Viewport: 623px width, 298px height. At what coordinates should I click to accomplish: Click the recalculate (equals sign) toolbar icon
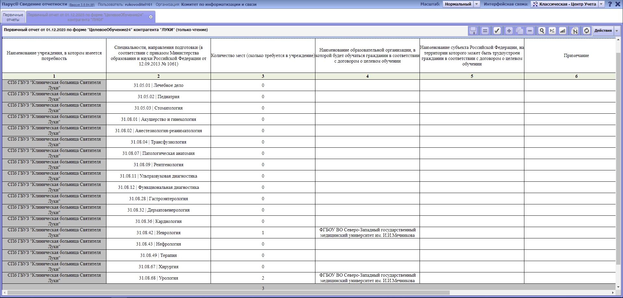(485, 31)
